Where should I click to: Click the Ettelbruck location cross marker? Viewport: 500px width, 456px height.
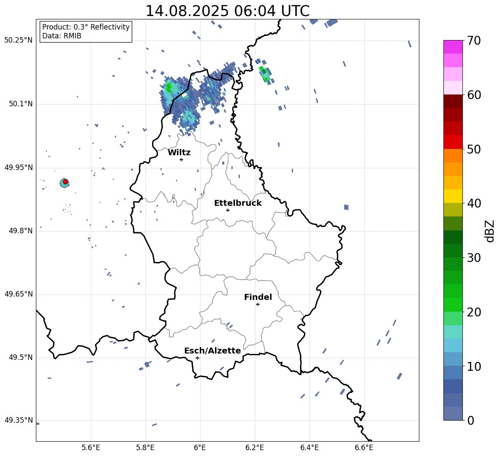click(228, 210)
